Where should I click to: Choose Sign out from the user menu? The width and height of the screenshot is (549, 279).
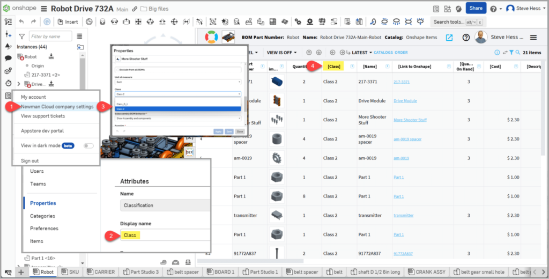(x=30, y=161)
